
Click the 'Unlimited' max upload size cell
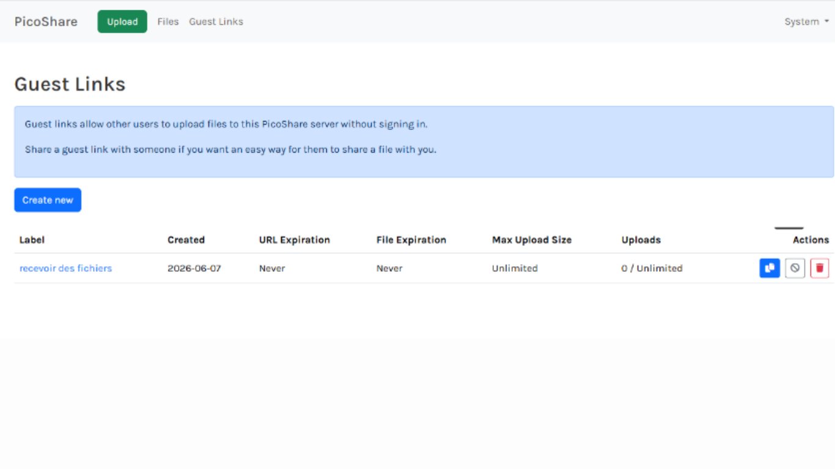coord(515,268)
